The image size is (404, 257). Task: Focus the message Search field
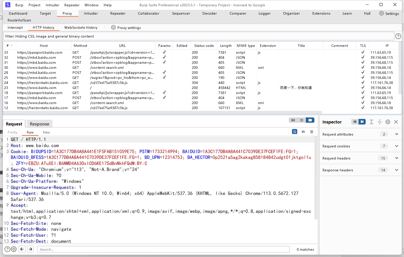(x=163, y=249)
